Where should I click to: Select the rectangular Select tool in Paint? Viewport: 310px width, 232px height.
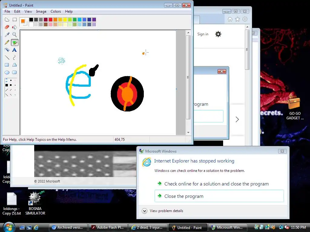tap(15, 20)
